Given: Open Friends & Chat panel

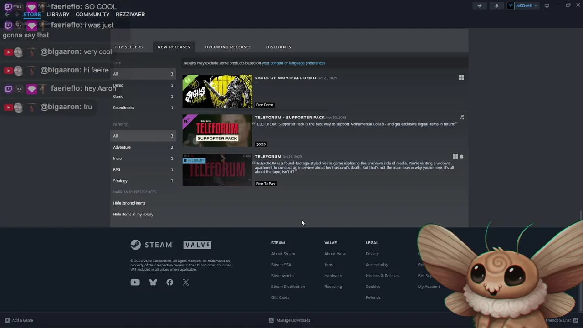Looking at the screenshot, I should tap(562, 320).
